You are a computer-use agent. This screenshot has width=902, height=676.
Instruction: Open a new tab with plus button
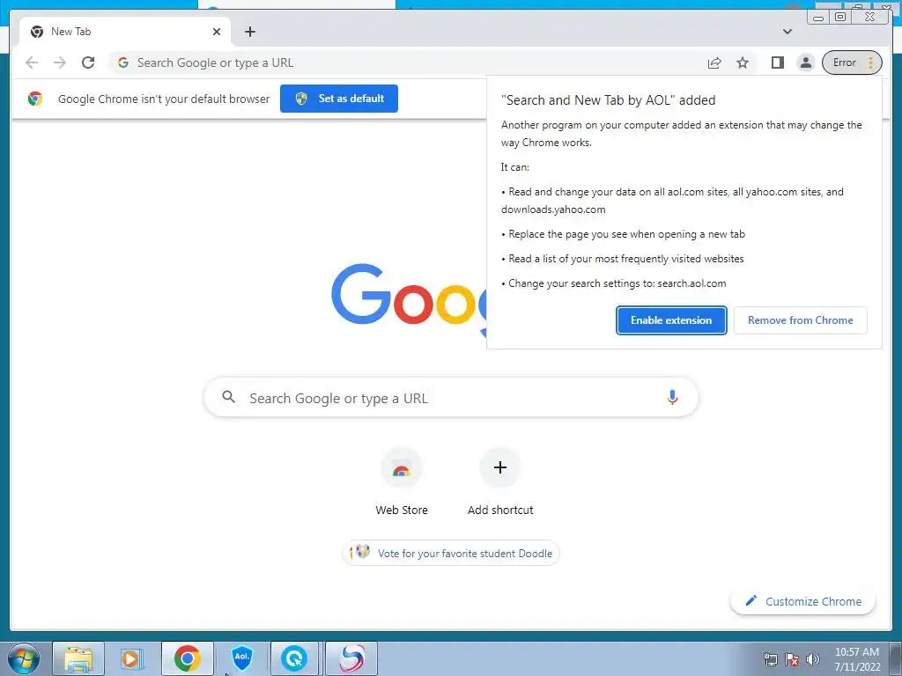(x=249, y=32)
